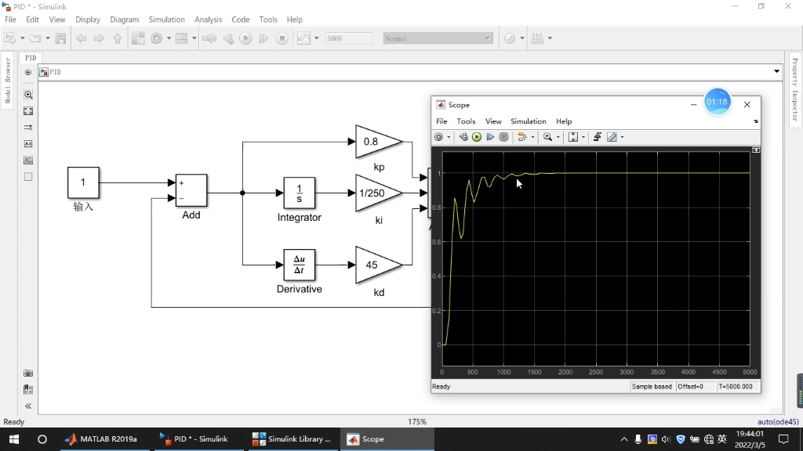Toggle the area annotation box in palette

pos(28,177)
